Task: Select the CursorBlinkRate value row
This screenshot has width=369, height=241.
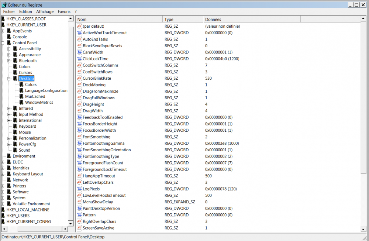Action: pos(97,78)
